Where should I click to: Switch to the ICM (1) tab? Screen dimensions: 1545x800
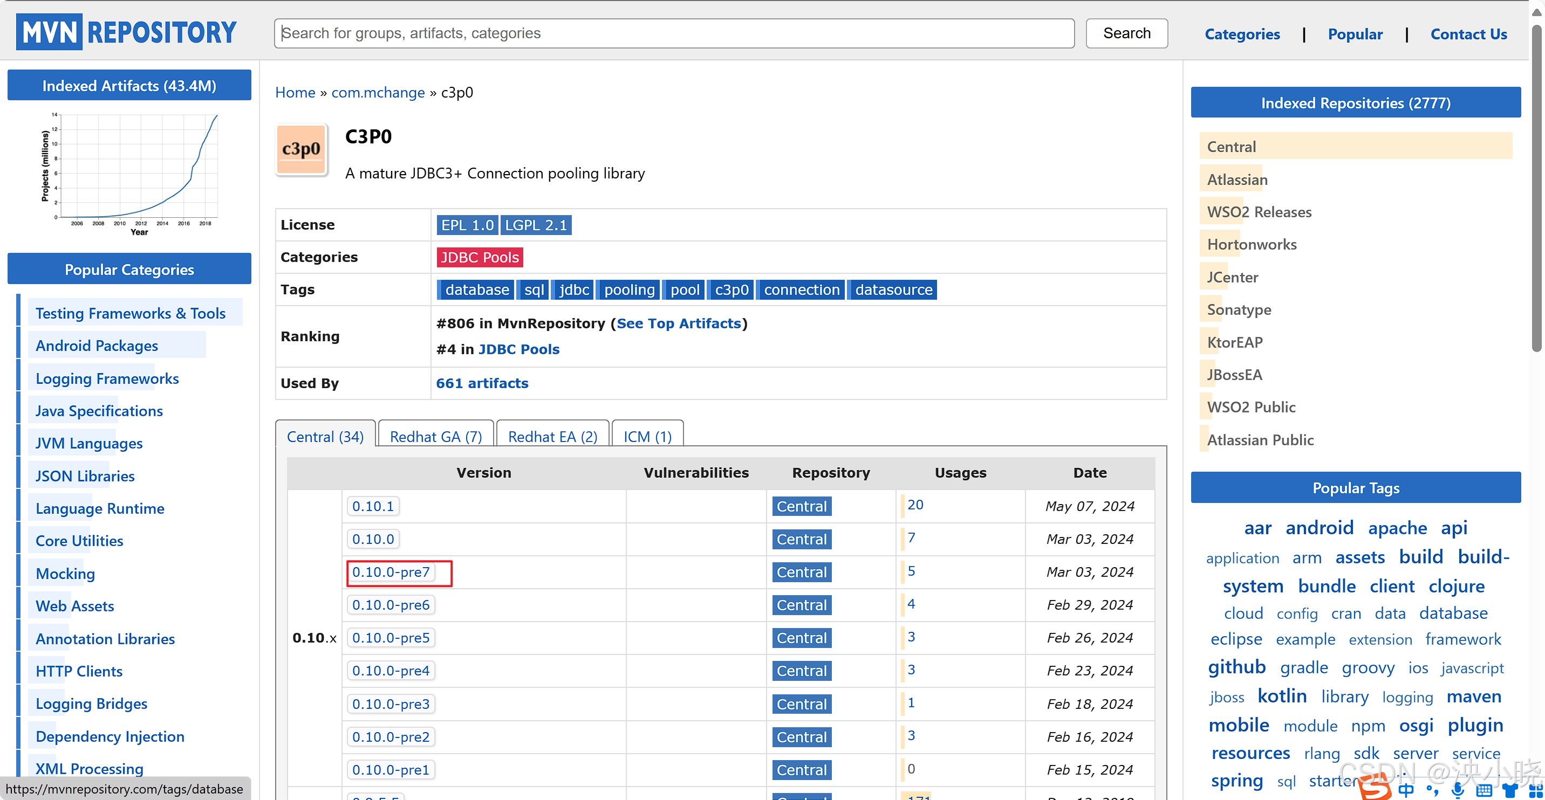[x=647, y=436]
